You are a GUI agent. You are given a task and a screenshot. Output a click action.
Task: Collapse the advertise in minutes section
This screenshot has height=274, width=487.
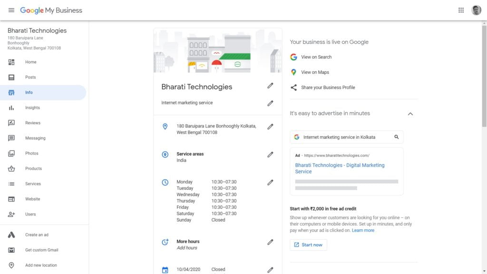click(410, 114)
